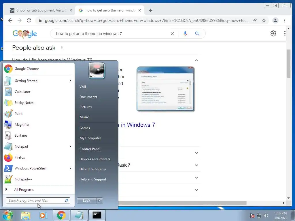Screen dimensions: 295x221
Task: Expand the Notepad jump list arrow
Action: [70, 146]
